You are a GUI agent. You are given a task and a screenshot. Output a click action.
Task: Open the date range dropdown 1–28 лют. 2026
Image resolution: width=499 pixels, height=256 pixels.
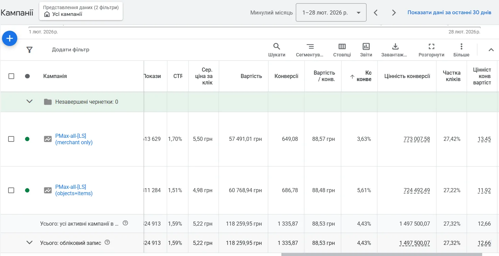[331, 12]
